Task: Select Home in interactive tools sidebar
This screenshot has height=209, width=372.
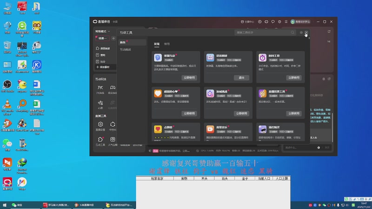Action: click(x=132, y=42)
